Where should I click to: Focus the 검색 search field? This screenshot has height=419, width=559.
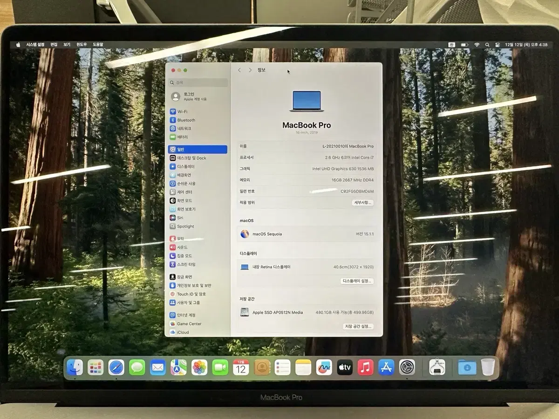(x=198, y=82)
